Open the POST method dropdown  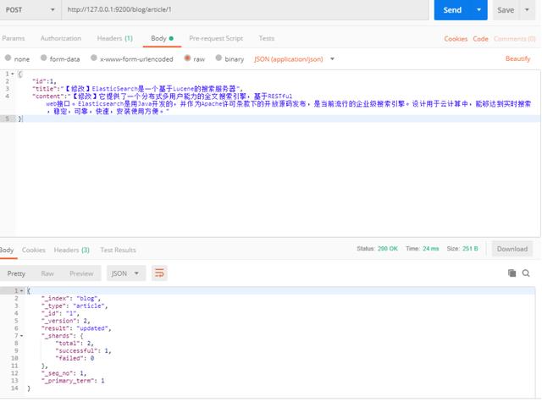point(30,9)
